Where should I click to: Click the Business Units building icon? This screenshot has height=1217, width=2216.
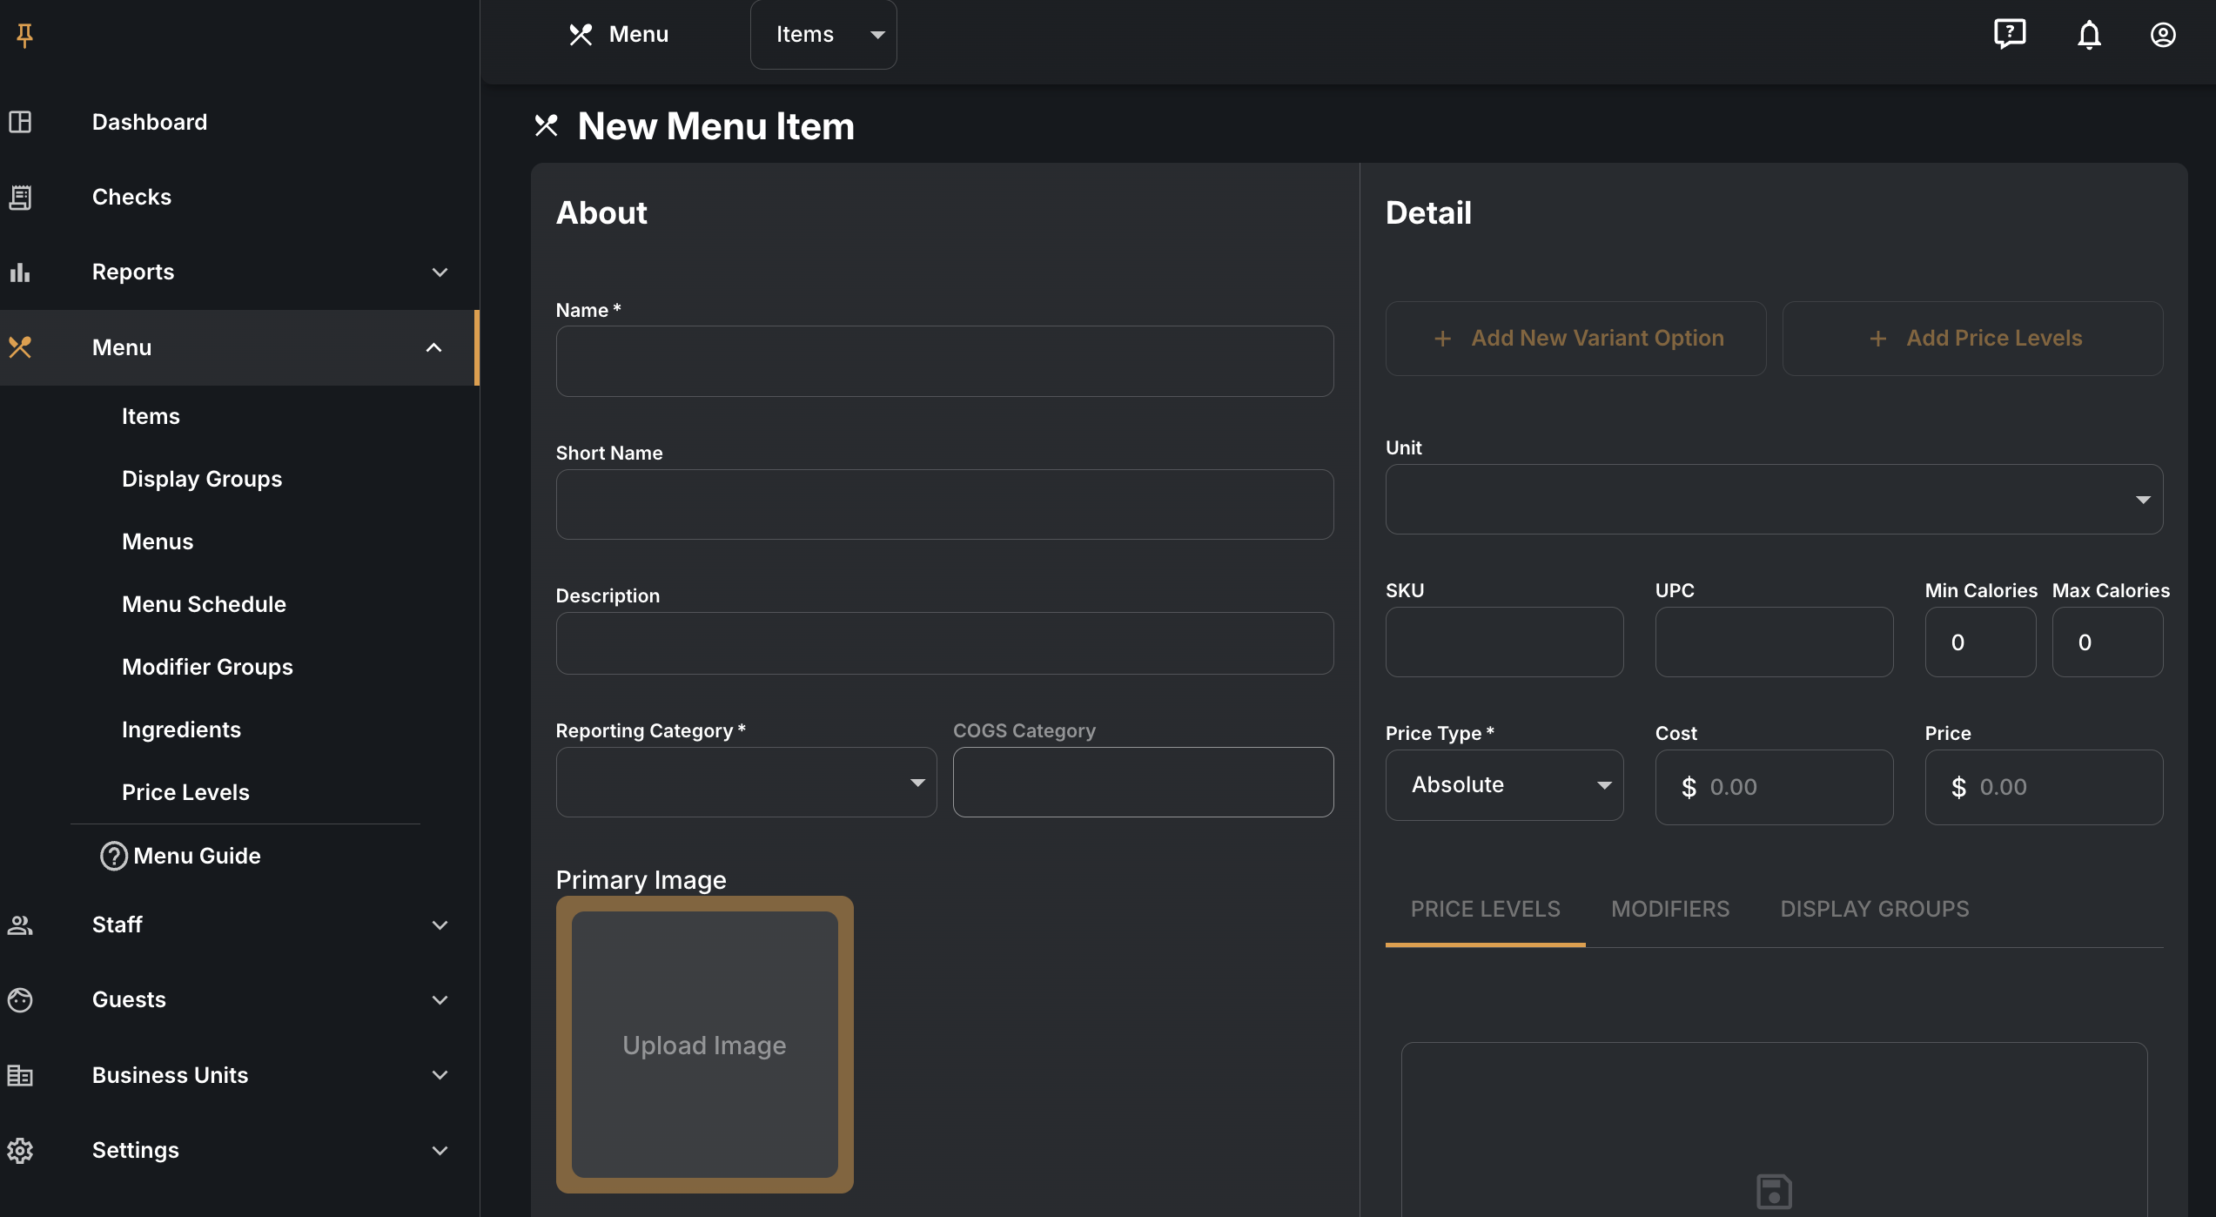click(20, 1075)
